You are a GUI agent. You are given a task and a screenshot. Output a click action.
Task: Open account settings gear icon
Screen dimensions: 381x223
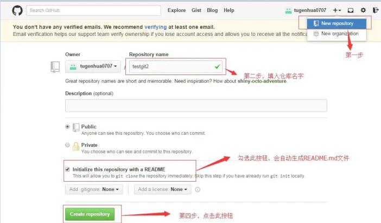[x=363, y=10]
